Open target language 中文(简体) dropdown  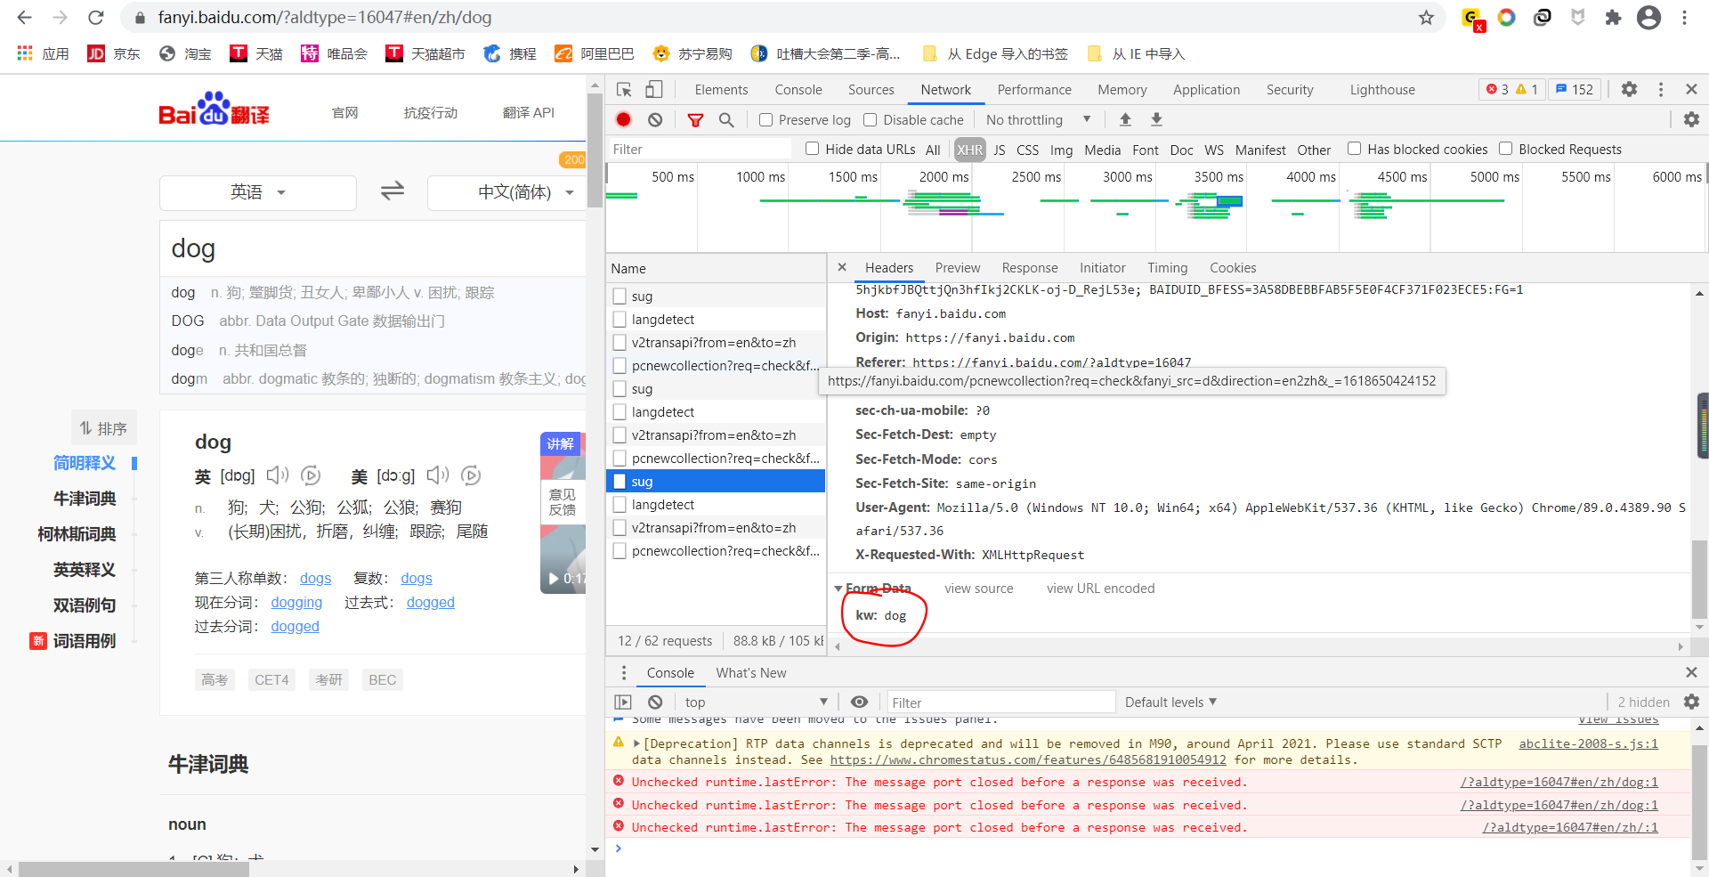coord(507,192)
